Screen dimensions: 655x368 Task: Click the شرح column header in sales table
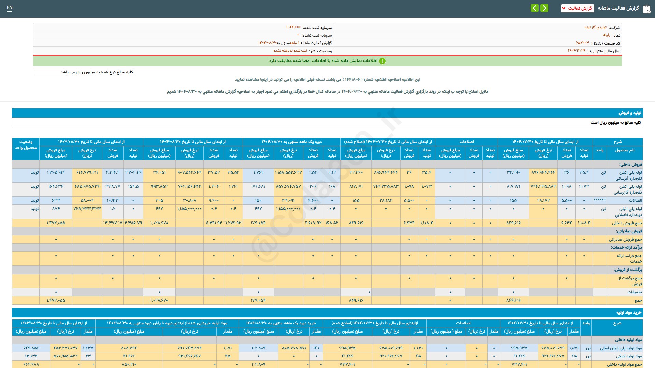click(x=617, y=142)
